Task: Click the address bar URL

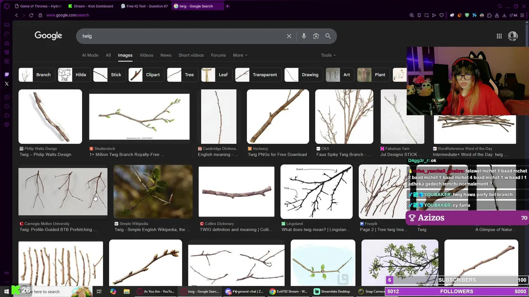Action: coord(67,15)
